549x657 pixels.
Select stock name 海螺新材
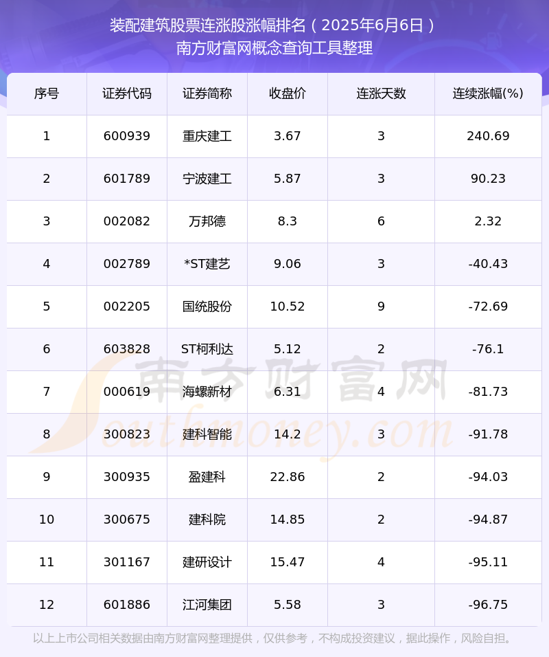[x=207, y=392]
